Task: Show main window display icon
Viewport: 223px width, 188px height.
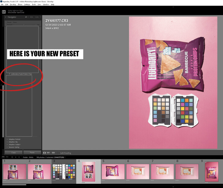Action: (x=3, y=157)
